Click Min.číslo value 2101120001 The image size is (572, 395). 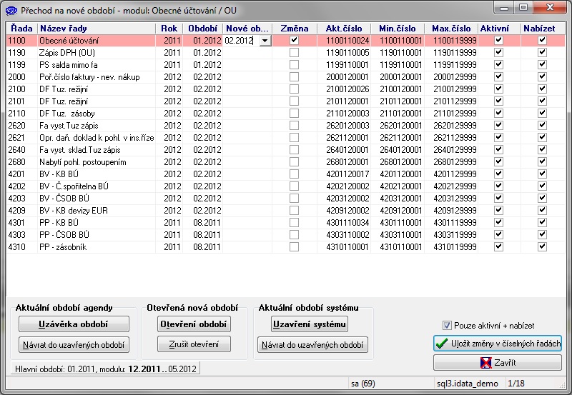[x=401, y=101]
